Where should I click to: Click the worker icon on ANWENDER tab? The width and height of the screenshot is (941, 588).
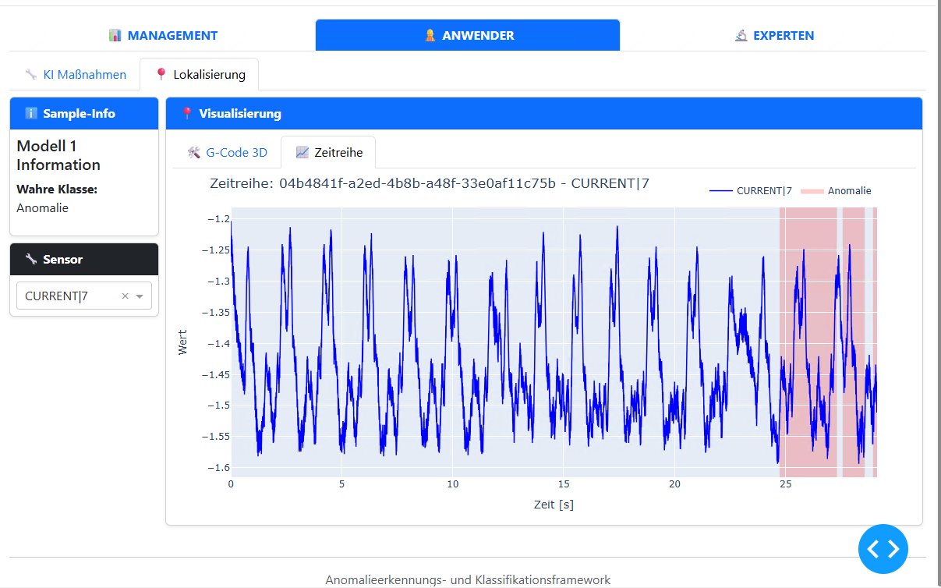point(428,35)
